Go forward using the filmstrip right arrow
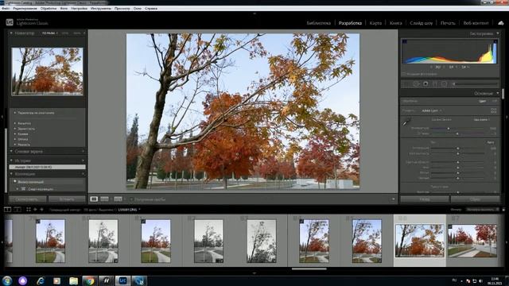The width and height of the screenshot is (509, 286). [41, 210]
